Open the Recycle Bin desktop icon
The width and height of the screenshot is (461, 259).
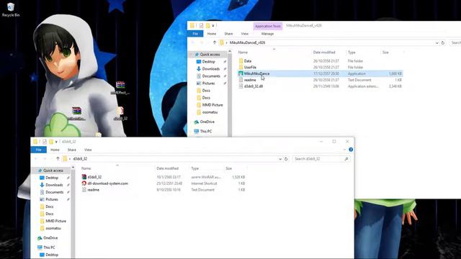11,9
